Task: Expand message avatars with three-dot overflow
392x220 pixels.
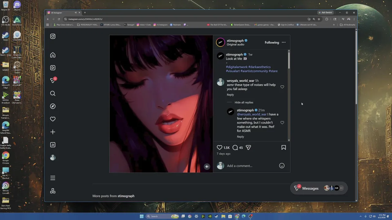Action: point(341,188)
